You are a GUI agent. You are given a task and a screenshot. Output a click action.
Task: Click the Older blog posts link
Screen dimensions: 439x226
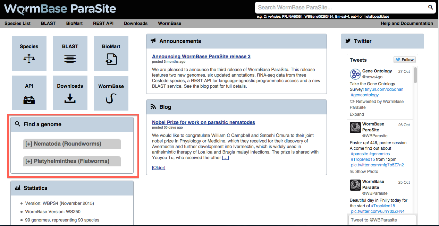tap(159, 168)
